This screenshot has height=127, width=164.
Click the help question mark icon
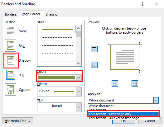click(x=142, y=4)
